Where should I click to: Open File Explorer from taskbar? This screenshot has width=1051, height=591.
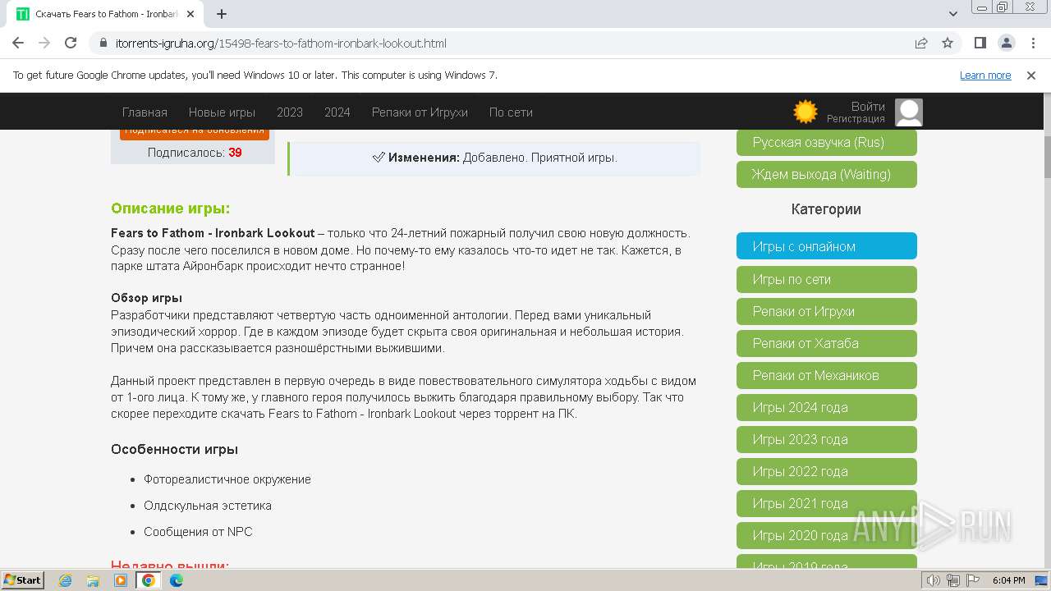coord(93,580)
